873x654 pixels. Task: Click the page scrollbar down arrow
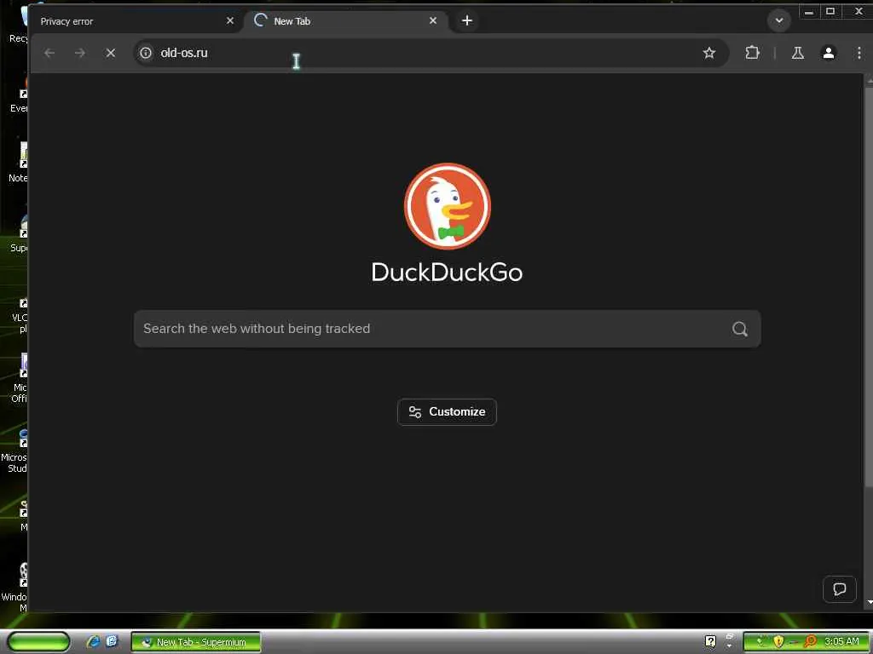[x=869, y=602]
